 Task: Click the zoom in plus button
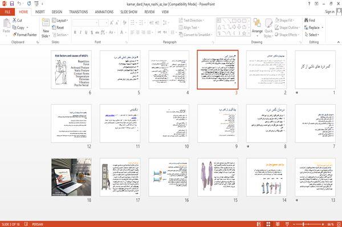click(x=323, y=224)
